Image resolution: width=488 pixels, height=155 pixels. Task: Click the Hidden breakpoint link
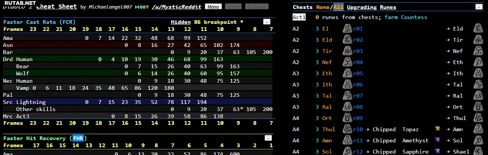pos(181,22)
